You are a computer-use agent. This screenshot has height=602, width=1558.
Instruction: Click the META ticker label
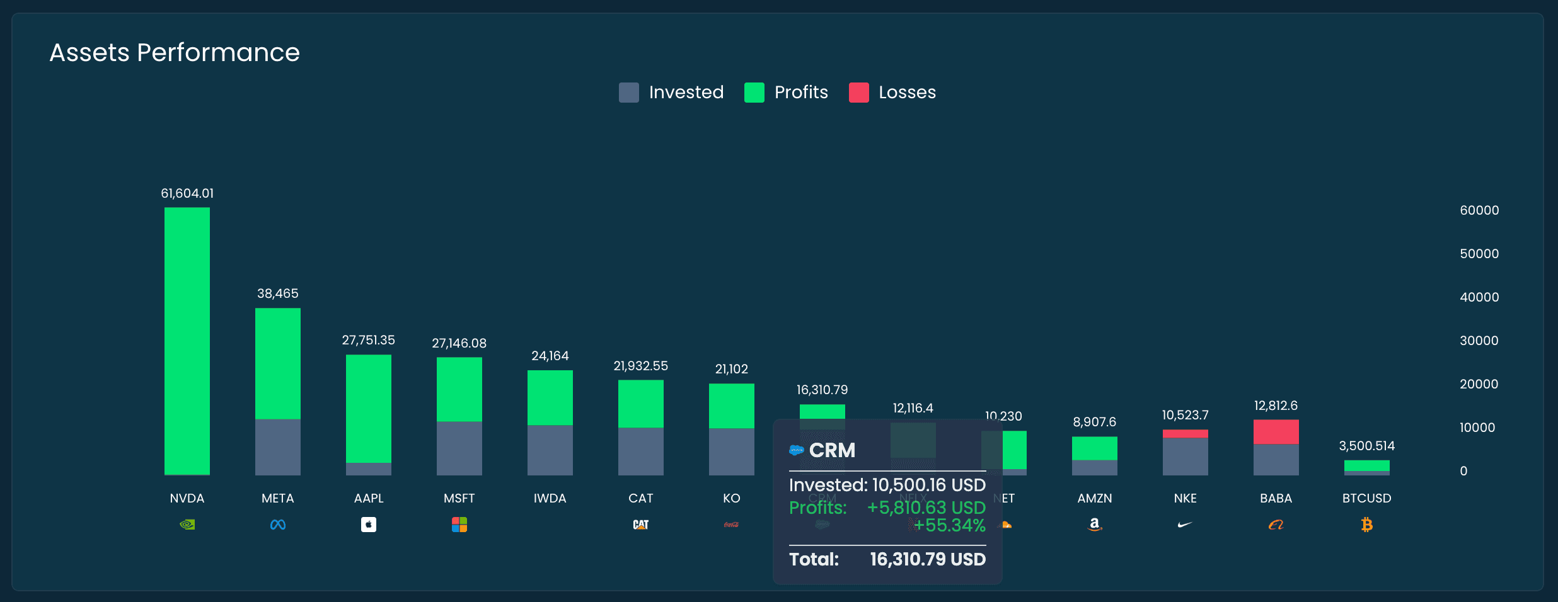pos(278,498)
